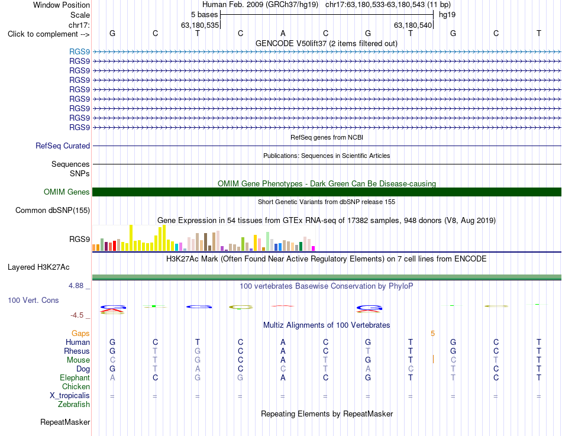Viewport: 562px width, 436px height.
Task: Click the Dog alignment row label
Action: 83,369
